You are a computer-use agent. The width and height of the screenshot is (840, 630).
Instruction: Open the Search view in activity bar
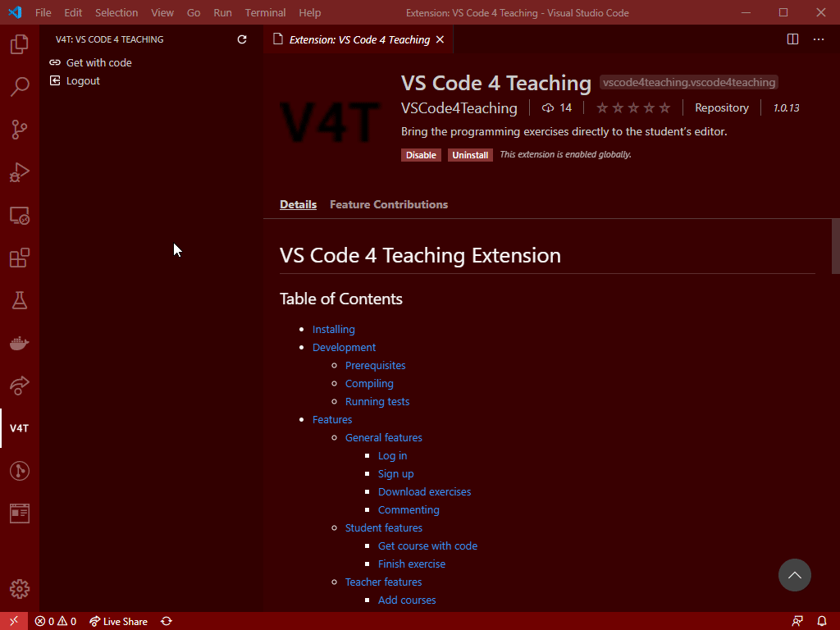coord(20,87)
